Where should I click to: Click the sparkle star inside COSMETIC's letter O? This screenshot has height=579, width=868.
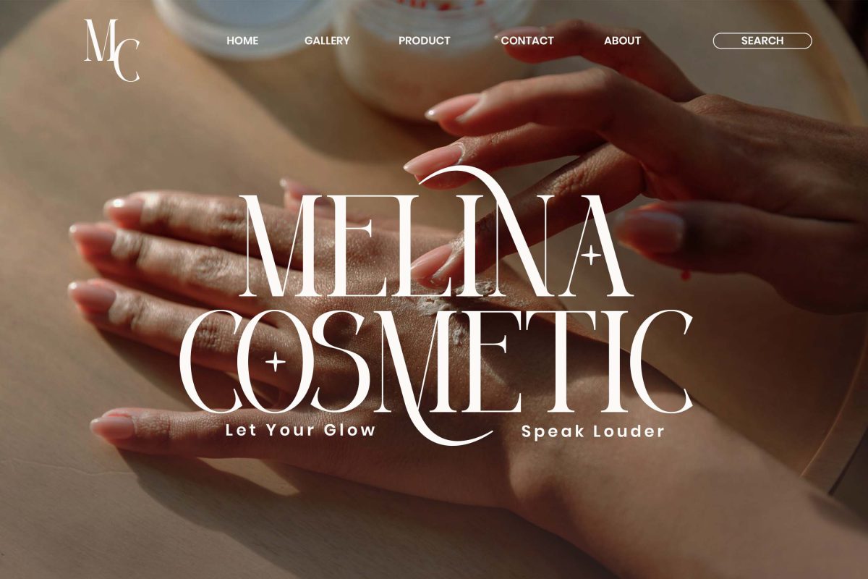point(275,361)
